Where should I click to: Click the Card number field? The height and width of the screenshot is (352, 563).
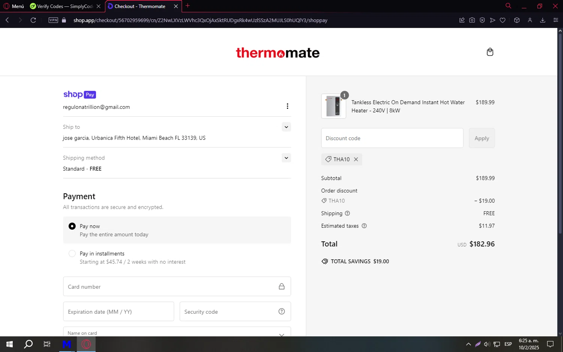coord(177,286)
